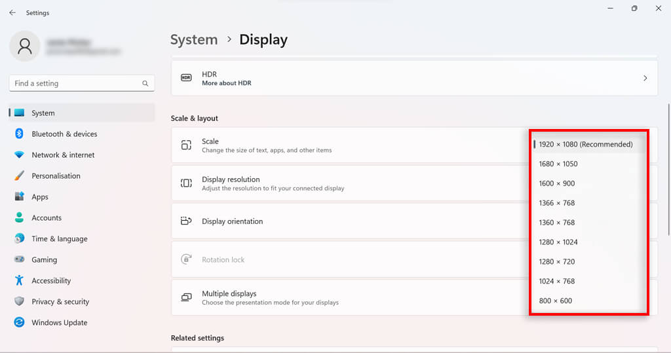Viewport: 671px width, 353px height.
Task: Go to Privacy & security settings
Action: coord(60,302)
